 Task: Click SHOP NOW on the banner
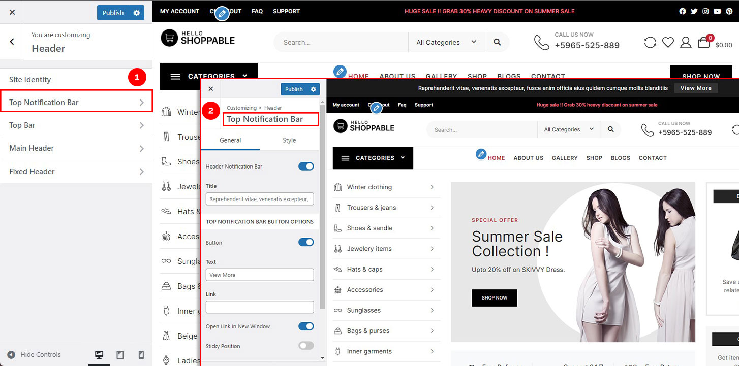(x=494, y=298)
